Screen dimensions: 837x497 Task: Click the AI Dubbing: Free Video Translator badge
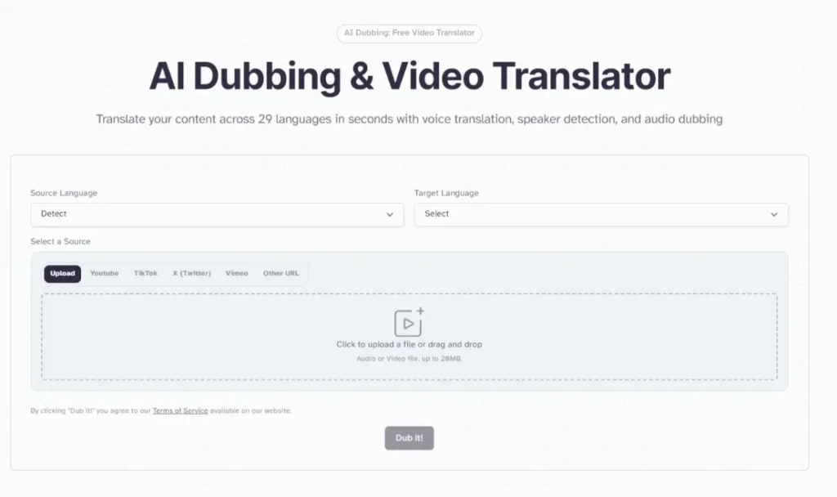pos(409,34)
